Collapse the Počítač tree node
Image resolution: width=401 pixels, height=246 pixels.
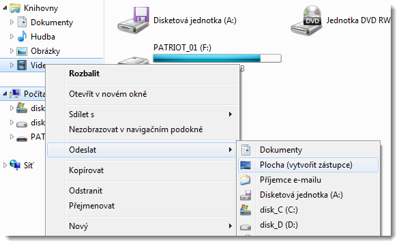5,94
